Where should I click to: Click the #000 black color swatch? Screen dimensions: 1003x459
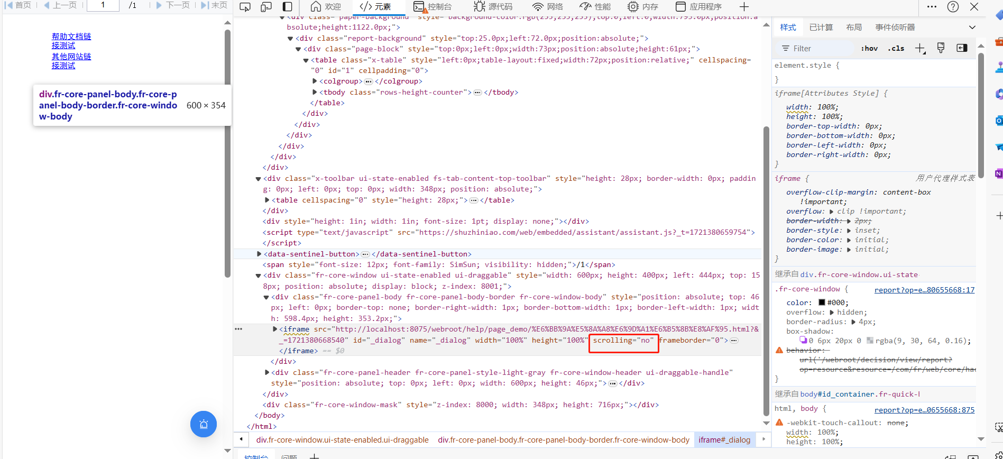tap(822, 303)
